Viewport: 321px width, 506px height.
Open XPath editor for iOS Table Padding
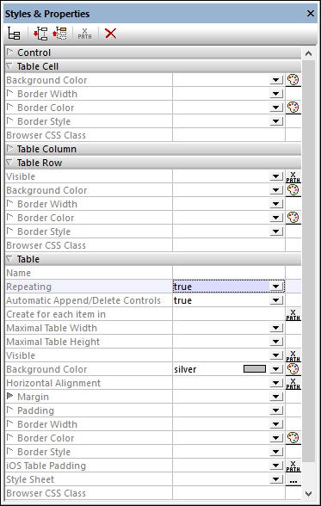click(x=293, y=466)
